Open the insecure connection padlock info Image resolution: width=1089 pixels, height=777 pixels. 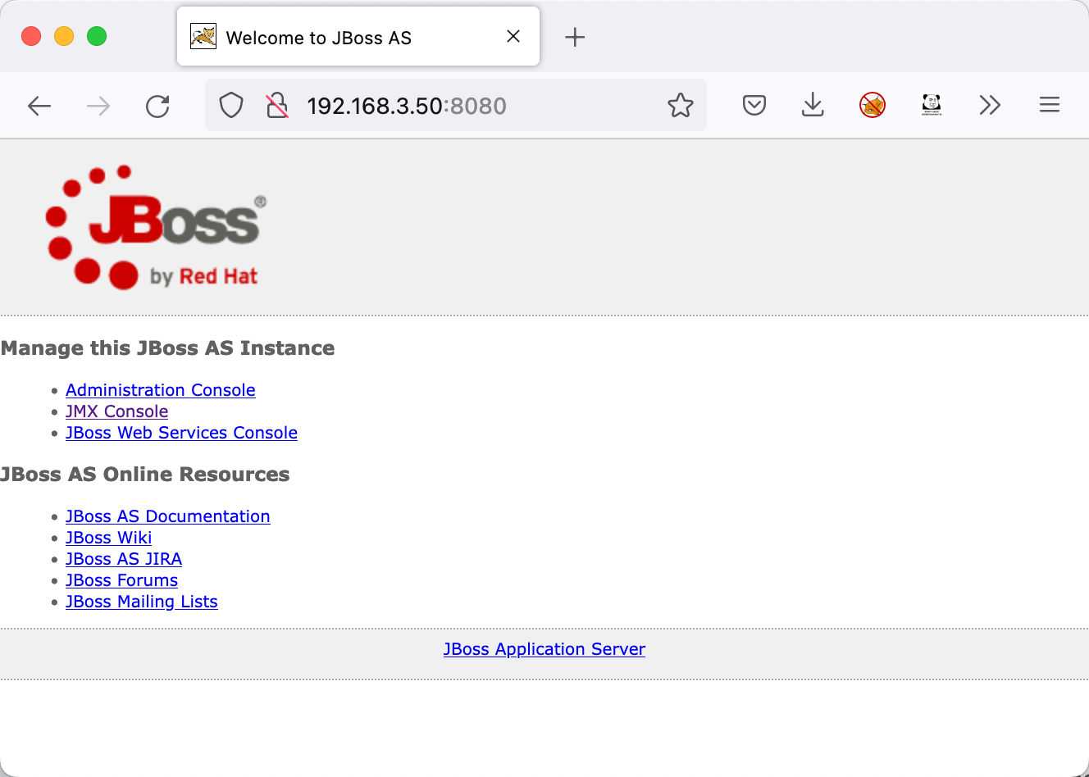pyautogui.click(x=277, y=106)
